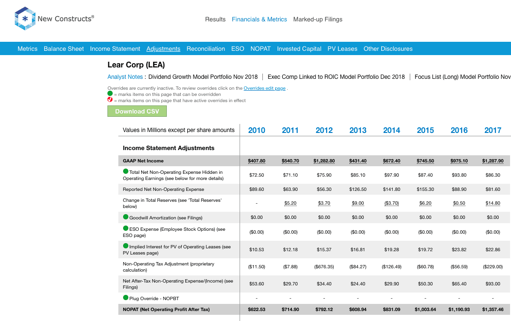Viewport: 511px width, 321px height.
Task: Click GAAP Net Income value $745.50
Action: 425,161
